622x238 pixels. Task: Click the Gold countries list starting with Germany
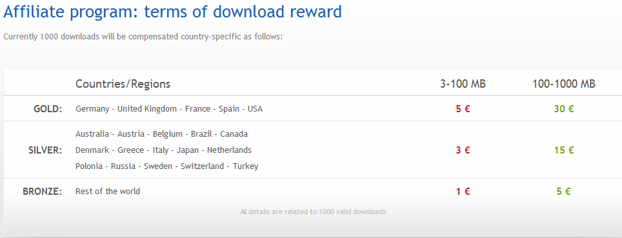coord(169,109)
